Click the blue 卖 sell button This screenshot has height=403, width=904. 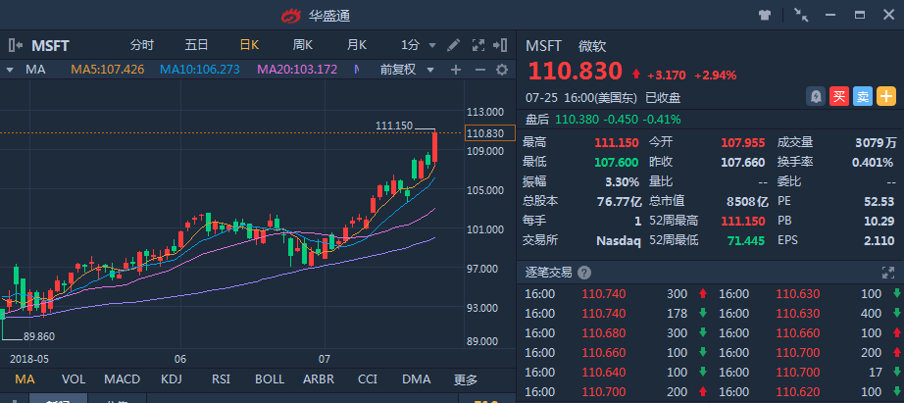[x=863, y=96]
